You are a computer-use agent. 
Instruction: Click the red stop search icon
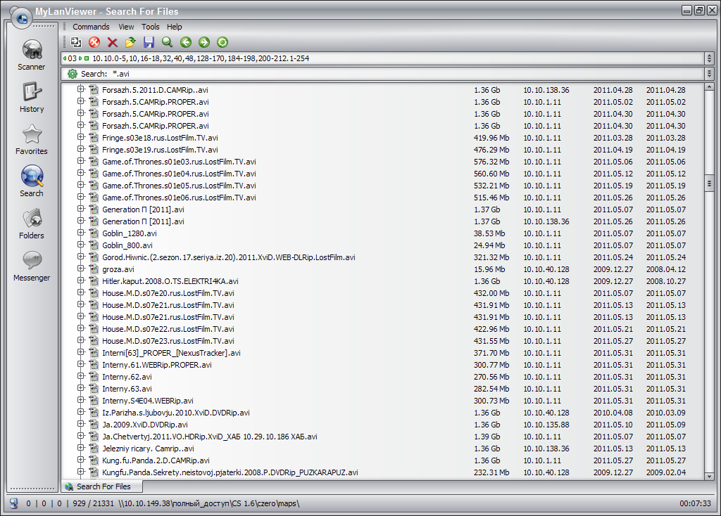[94, 43]
